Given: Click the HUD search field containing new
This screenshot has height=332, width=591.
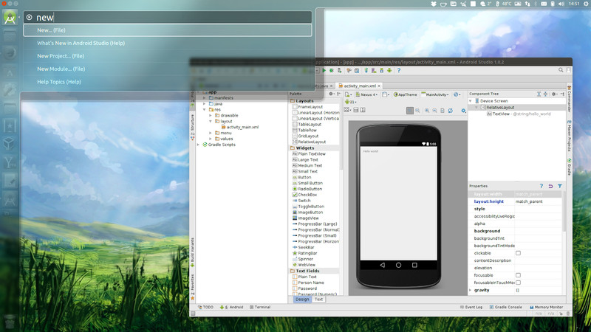Looking at the screenshot, I should click(168, 17).
